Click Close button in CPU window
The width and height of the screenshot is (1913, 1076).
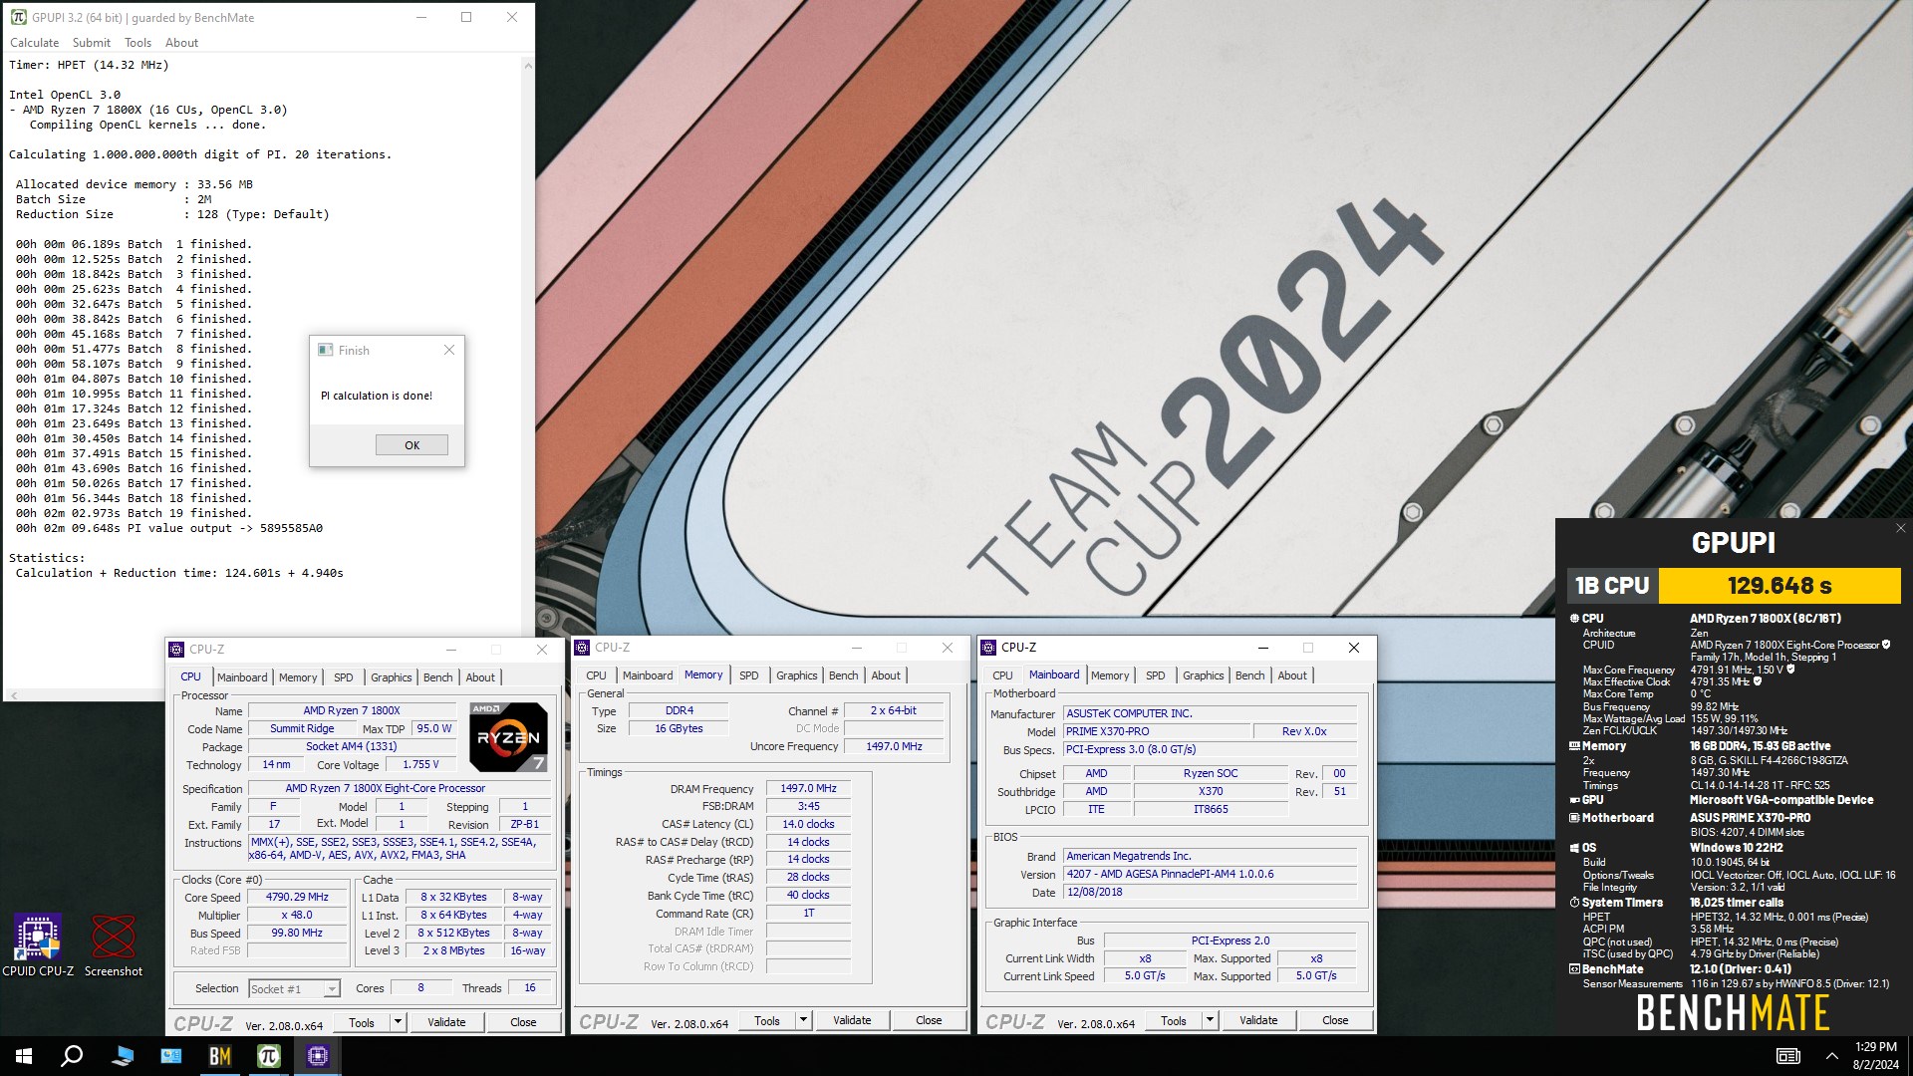coord(523,1022)
